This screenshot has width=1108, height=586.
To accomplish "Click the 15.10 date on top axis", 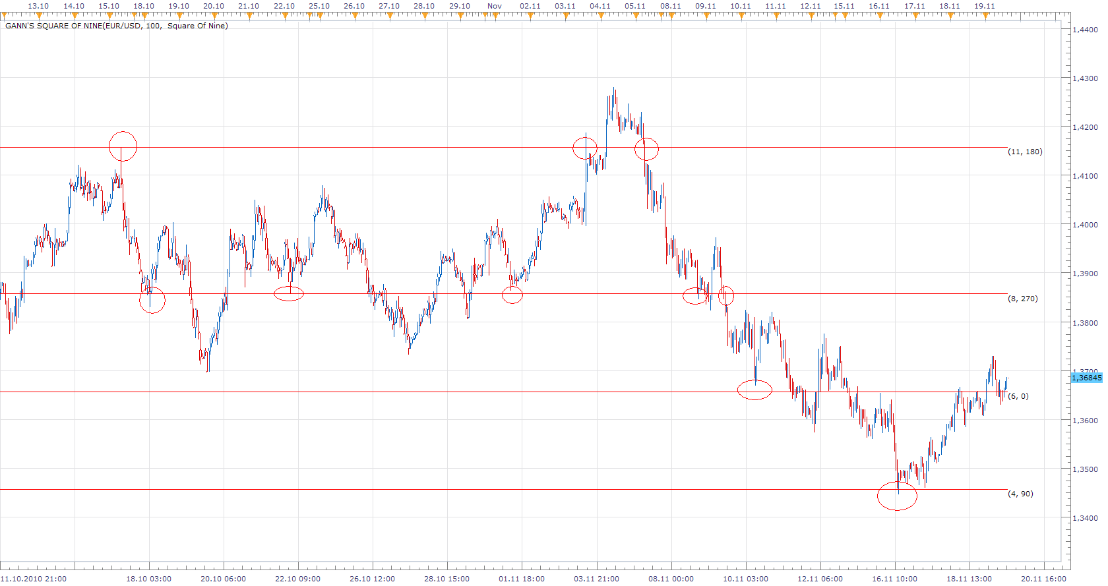I will pos(109,5).
